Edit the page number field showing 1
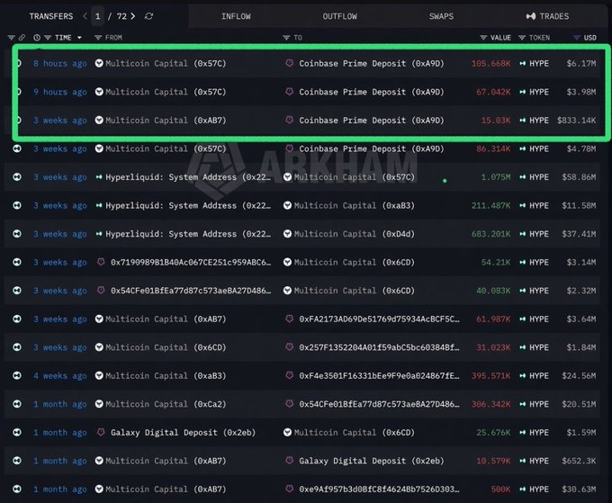 coord(97,16)
